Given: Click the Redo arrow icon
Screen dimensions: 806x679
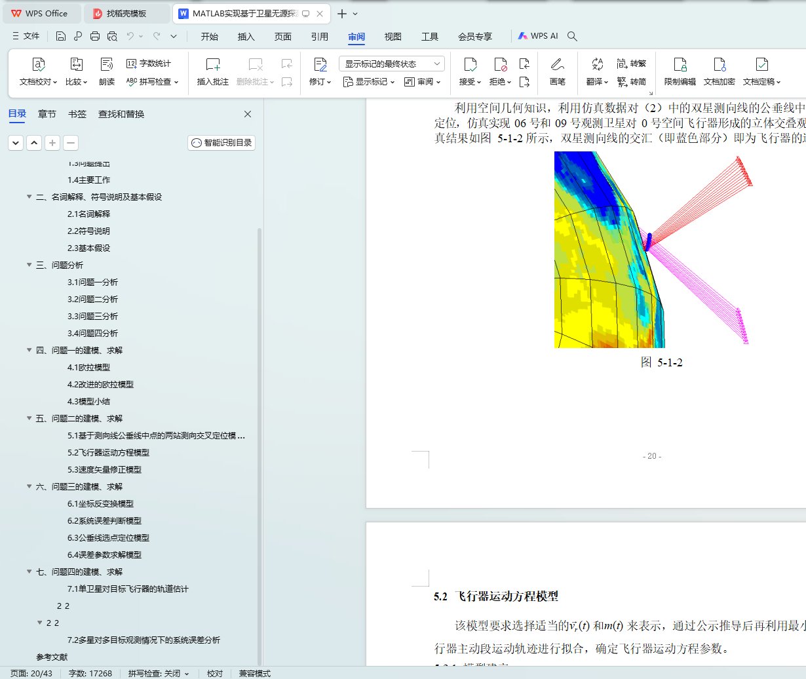Looking at the screenshot, I should (x=157, y=36).
